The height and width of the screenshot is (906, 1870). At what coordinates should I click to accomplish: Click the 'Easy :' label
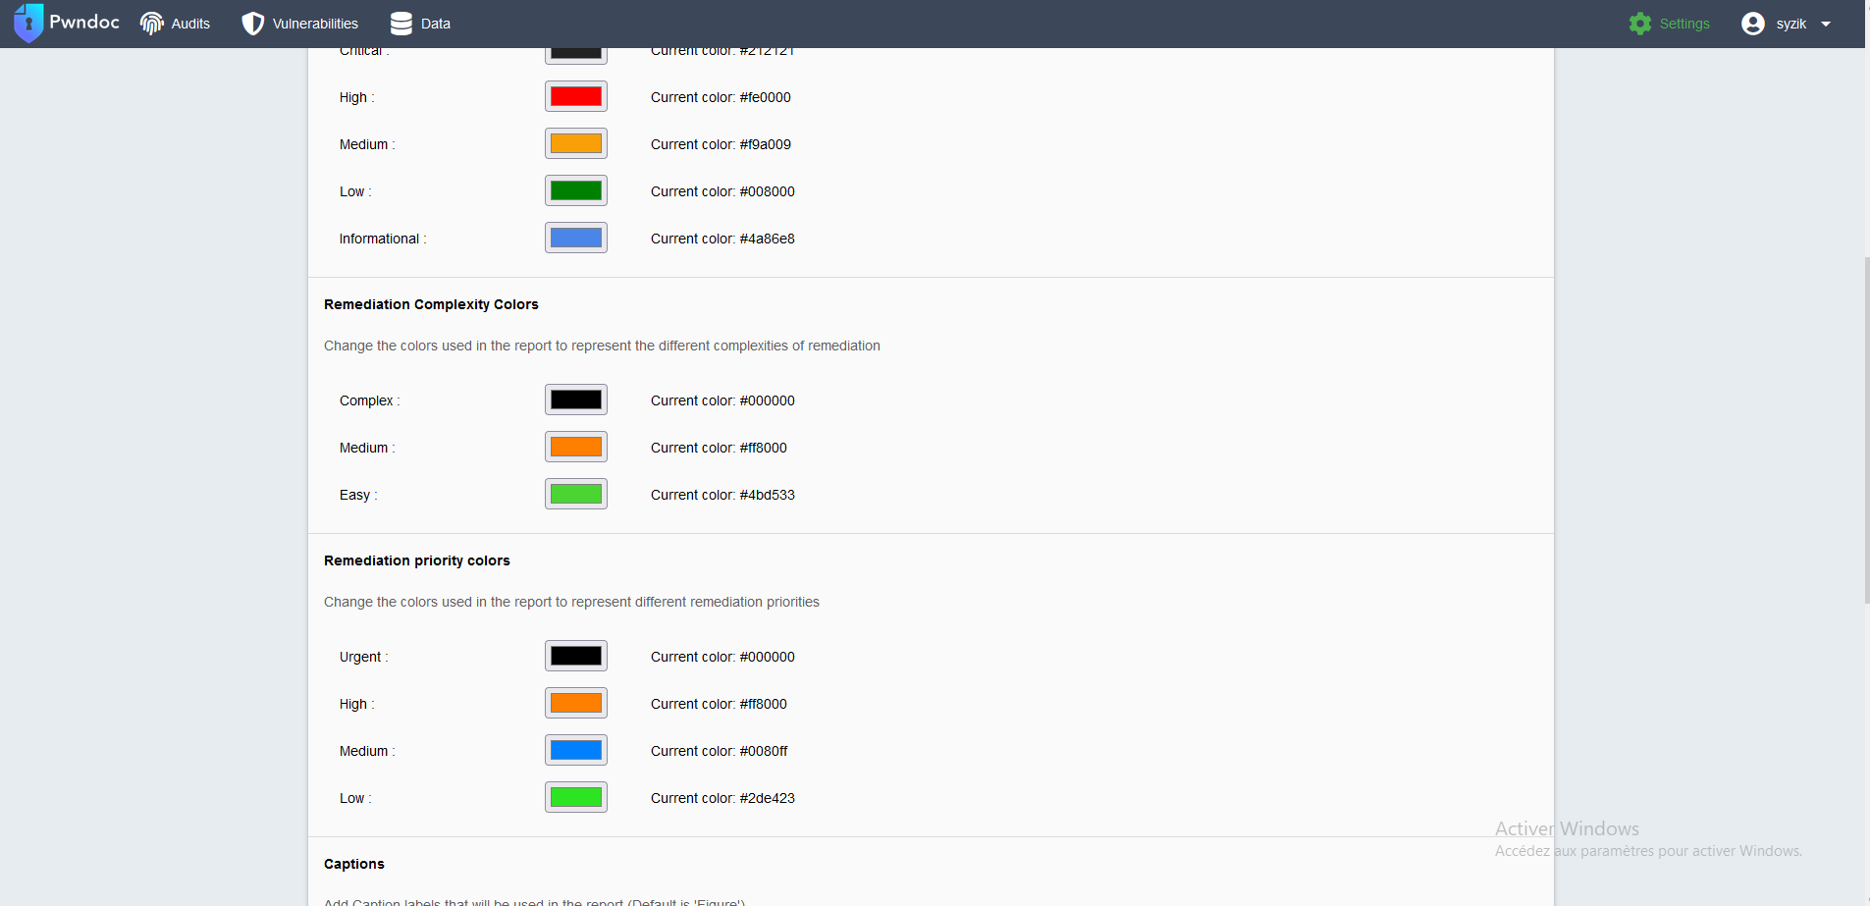358,495
